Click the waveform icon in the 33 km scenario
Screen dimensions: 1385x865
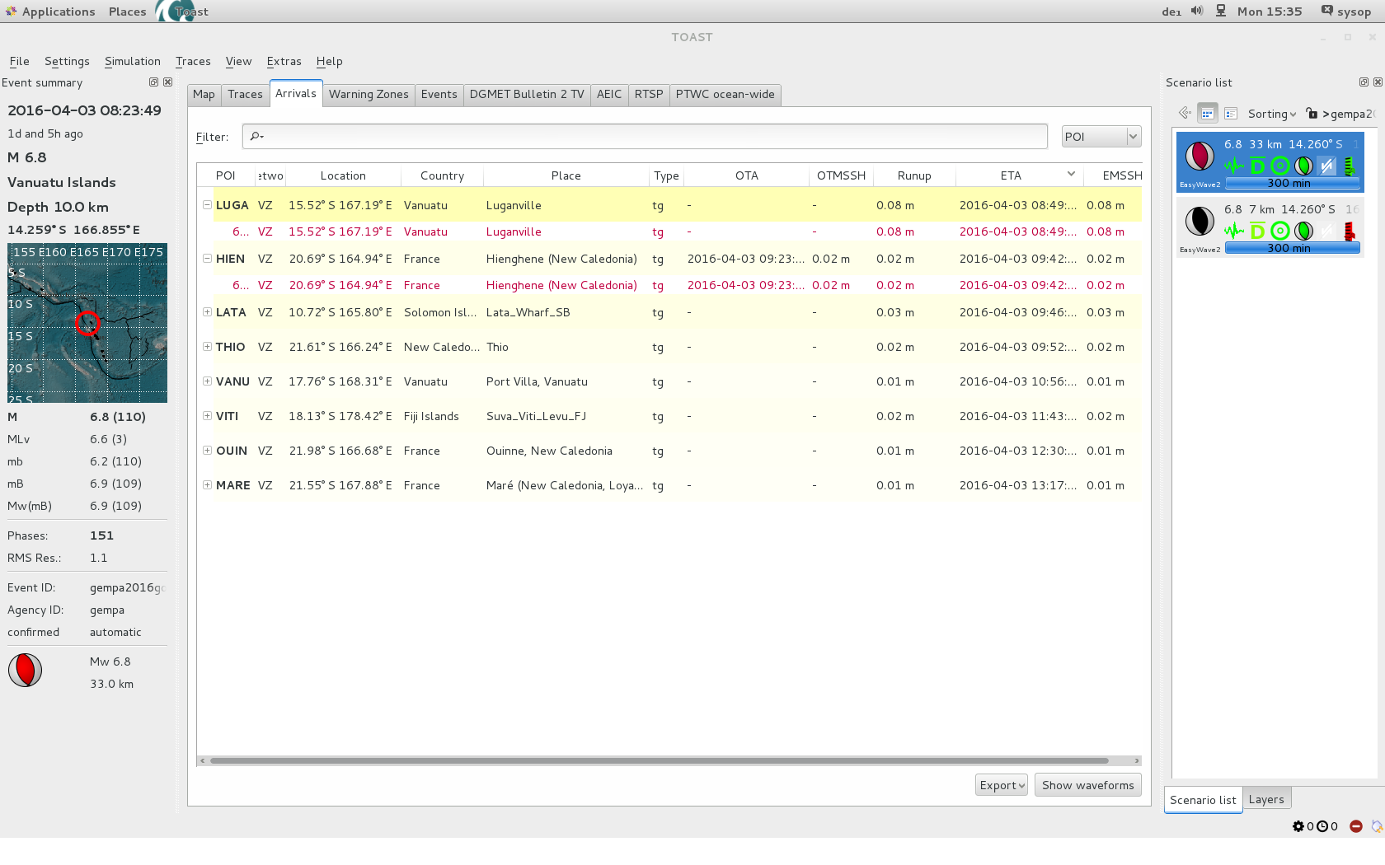(1233, 166)
